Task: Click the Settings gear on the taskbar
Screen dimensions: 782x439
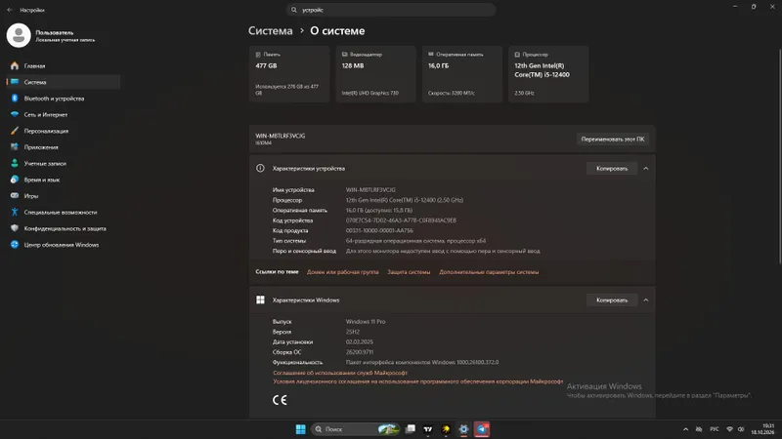Action: [x=463, y=429]
